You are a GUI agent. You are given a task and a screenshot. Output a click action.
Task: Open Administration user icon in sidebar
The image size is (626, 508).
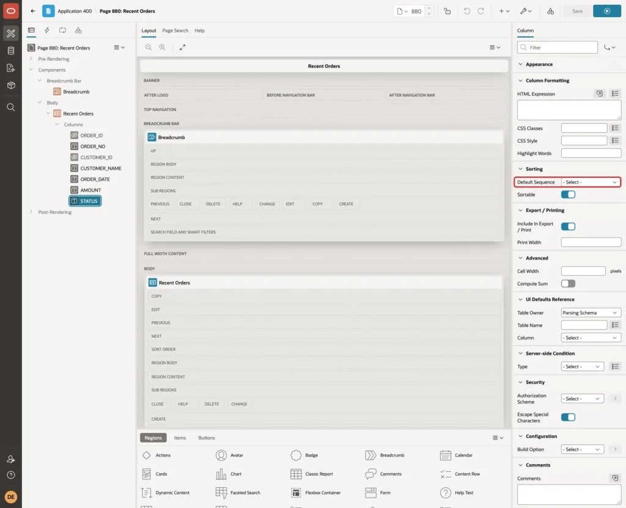click(11, 459)
